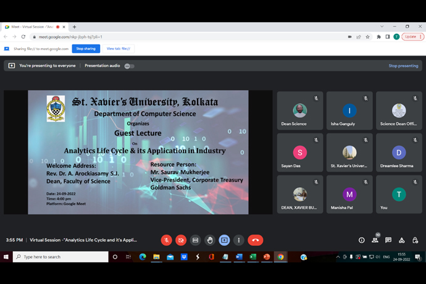
Task: Select Science Dean Offi... participant tile
Action: tap(399, 111)
